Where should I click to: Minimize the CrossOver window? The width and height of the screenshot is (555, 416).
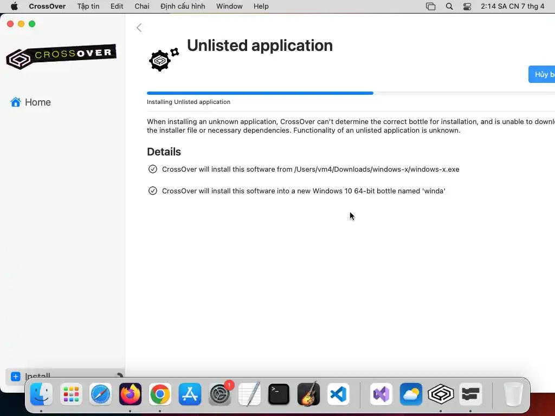click(21, 24)
